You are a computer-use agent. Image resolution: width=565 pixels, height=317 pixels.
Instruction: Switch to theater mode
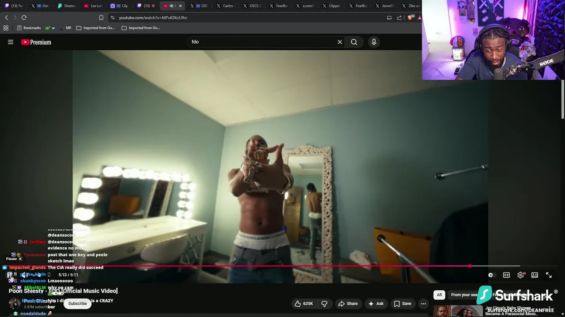click(x=535, y=275)
